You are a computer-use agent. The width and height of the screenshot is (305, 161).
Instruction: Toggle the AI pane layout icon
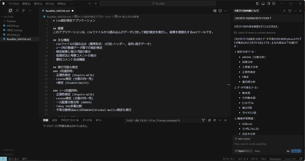[x=268, y=4]
